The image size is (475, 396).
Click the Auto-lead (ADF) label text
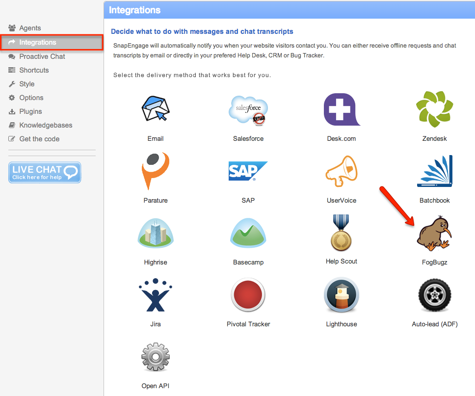point(434,324)
